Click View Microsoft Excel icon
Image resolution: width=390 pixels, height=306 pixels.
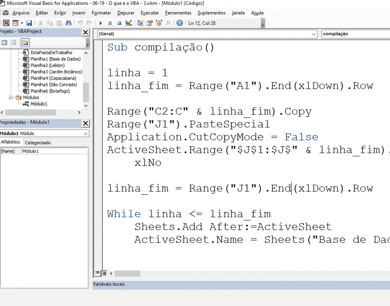tap(6, 23)
